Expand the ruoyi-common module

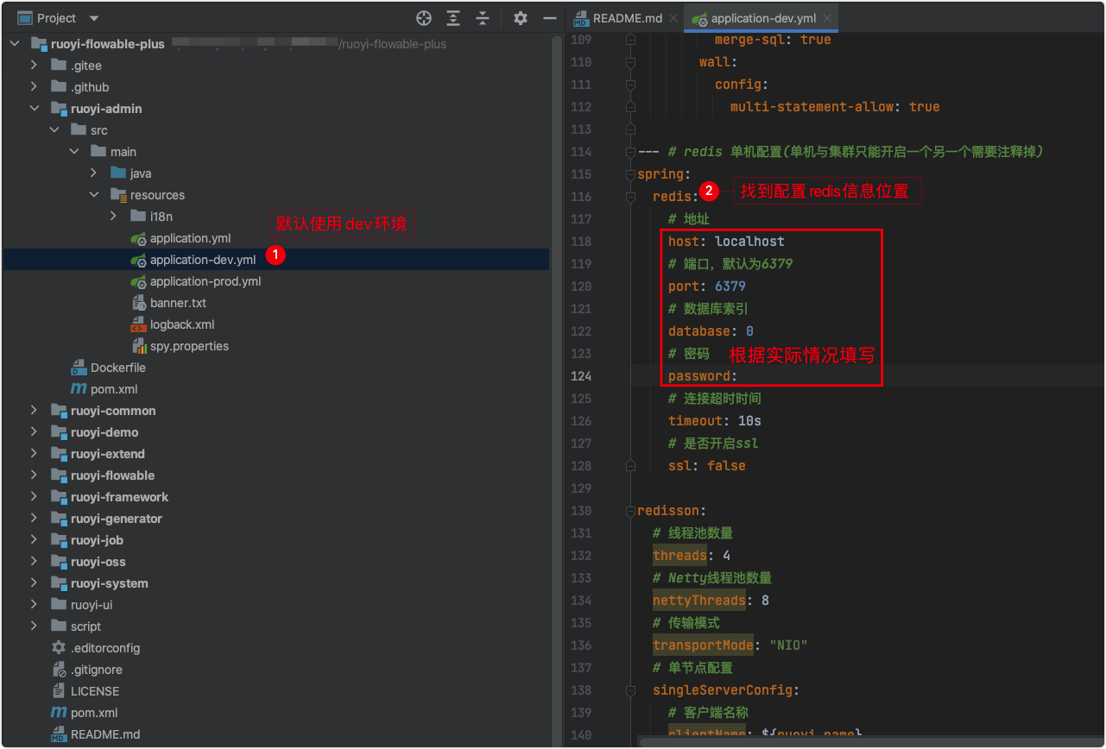click(34, 411)
